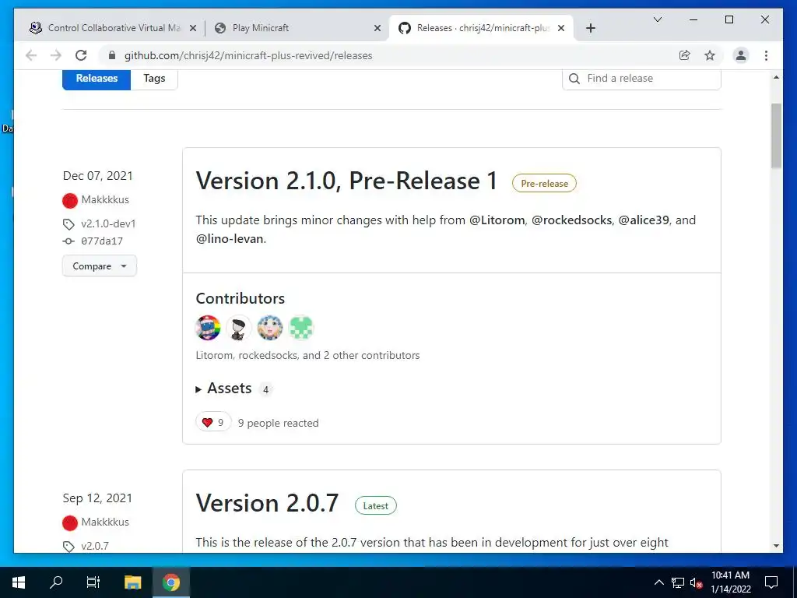Click the address bar URL
Viewport: 797px width, 598px height.
(248, 55)
